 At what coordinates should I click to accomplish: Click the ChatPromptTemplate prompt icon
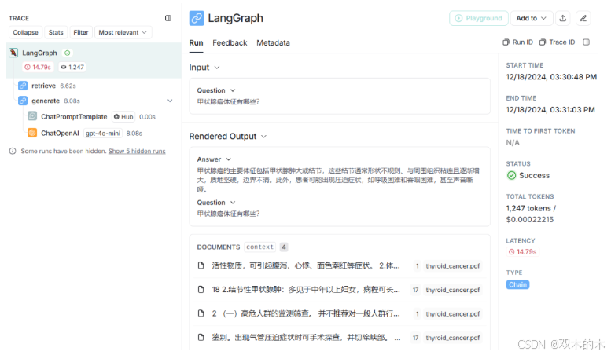pos(32,116)
